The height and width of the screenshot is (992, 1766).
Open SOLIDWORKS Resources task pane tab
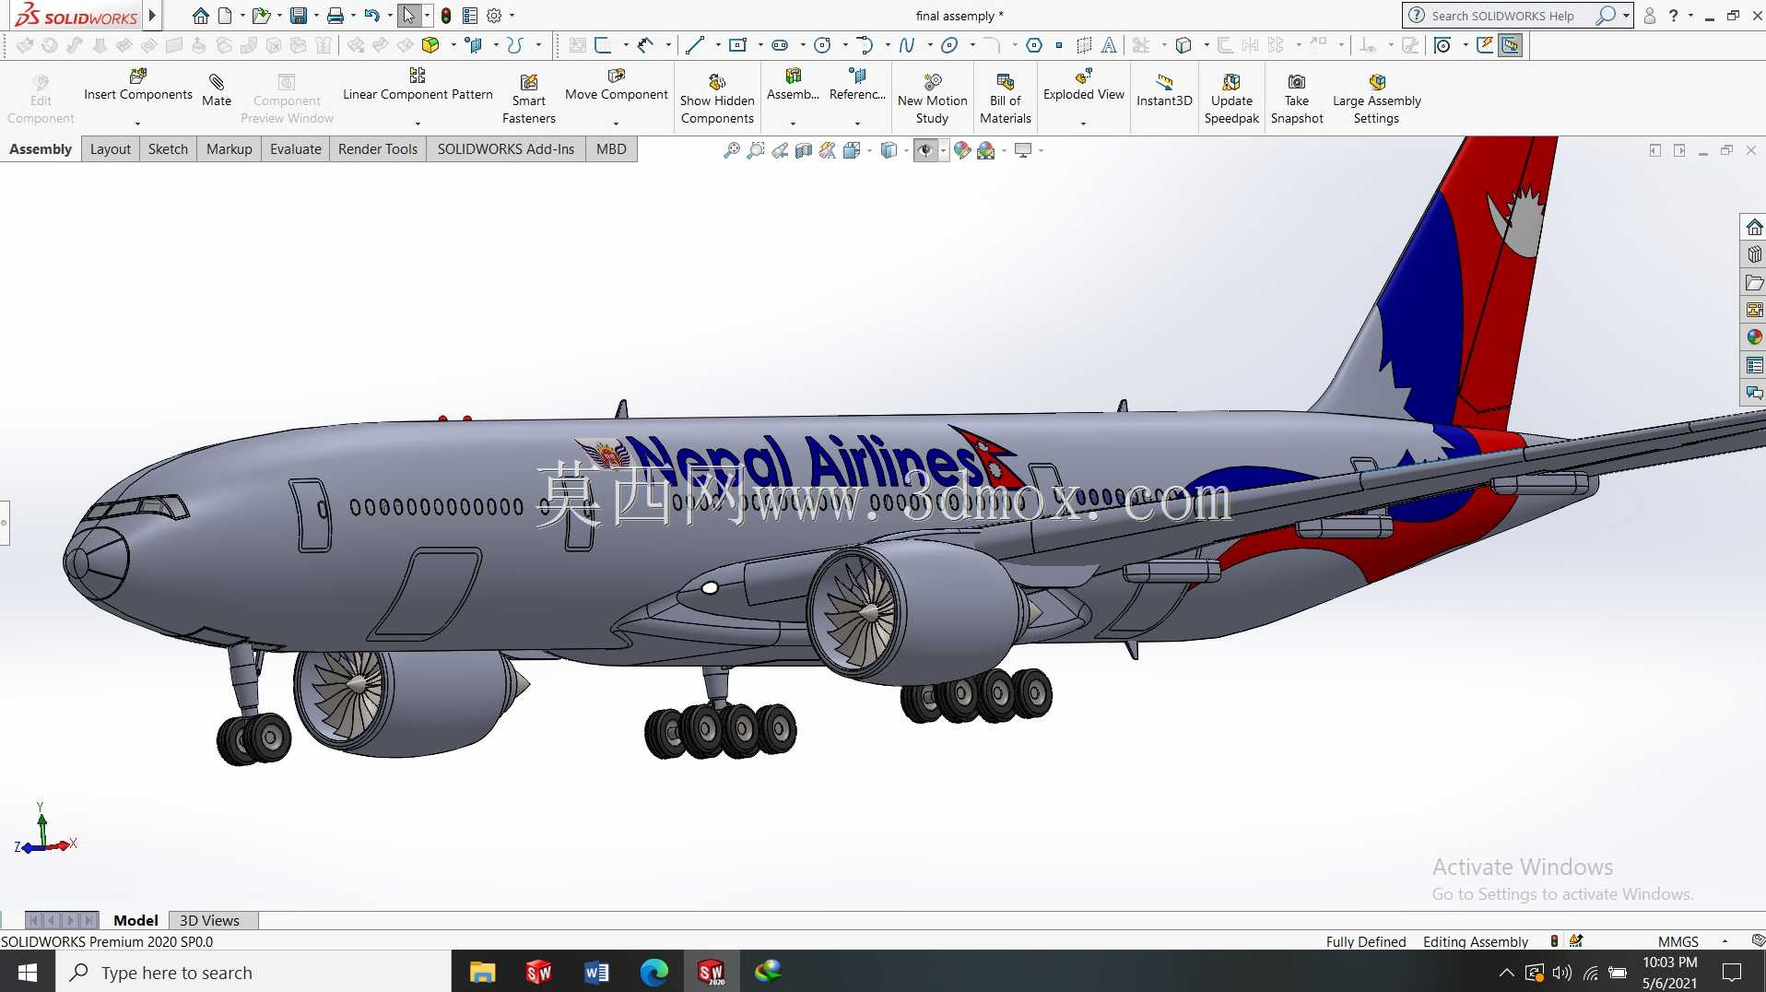click(x=1754, y=227)
